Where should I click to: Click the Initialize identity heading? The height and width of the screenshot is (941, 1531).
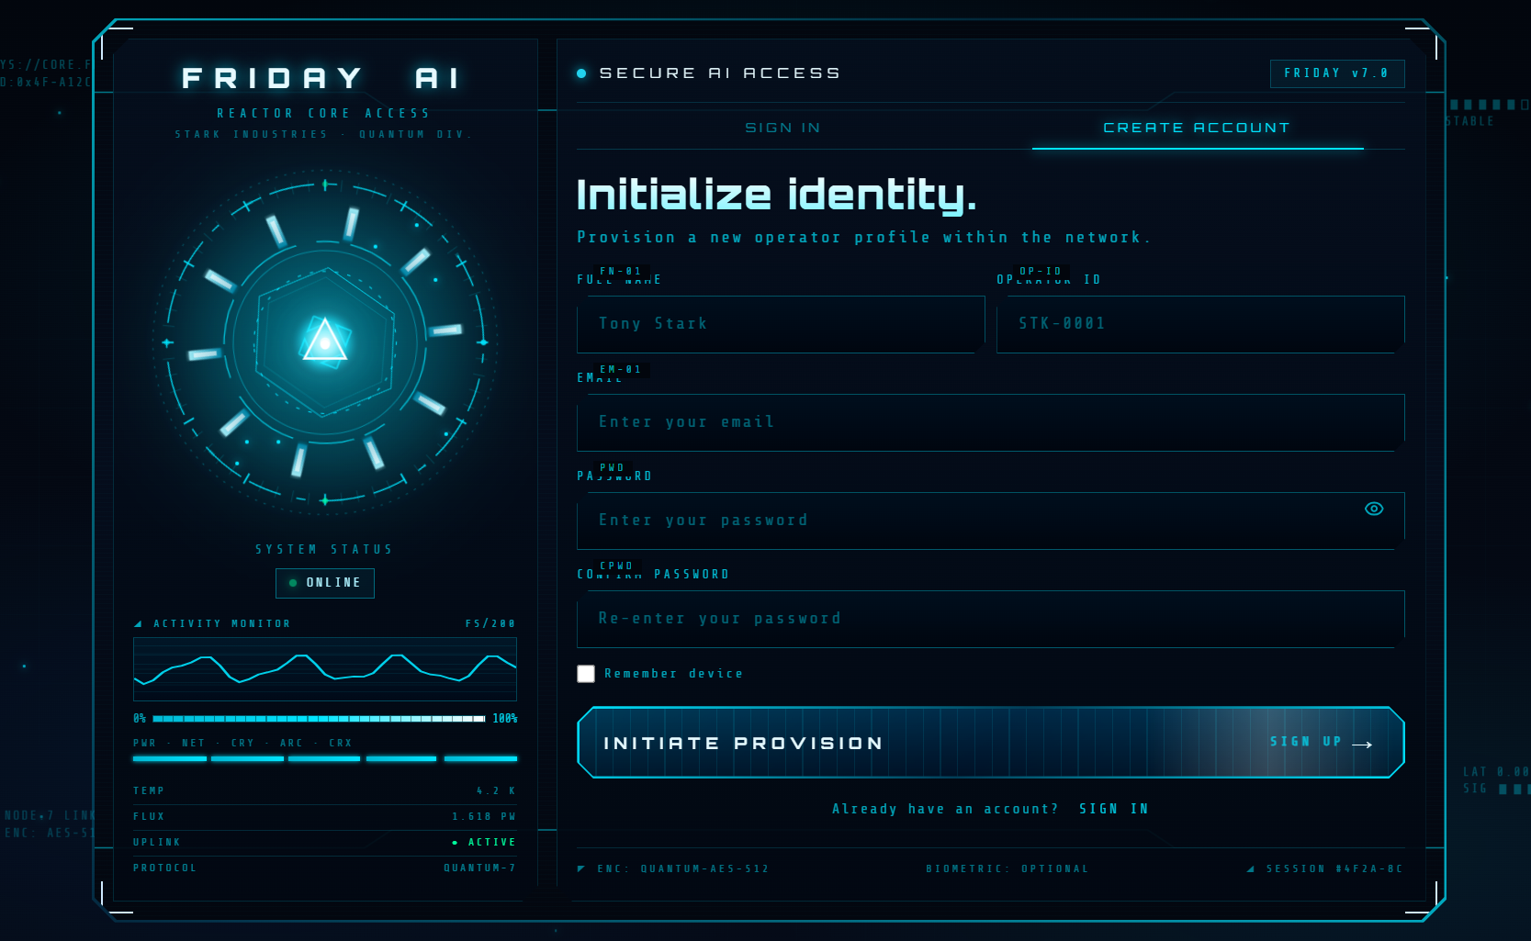coord(776,195)
